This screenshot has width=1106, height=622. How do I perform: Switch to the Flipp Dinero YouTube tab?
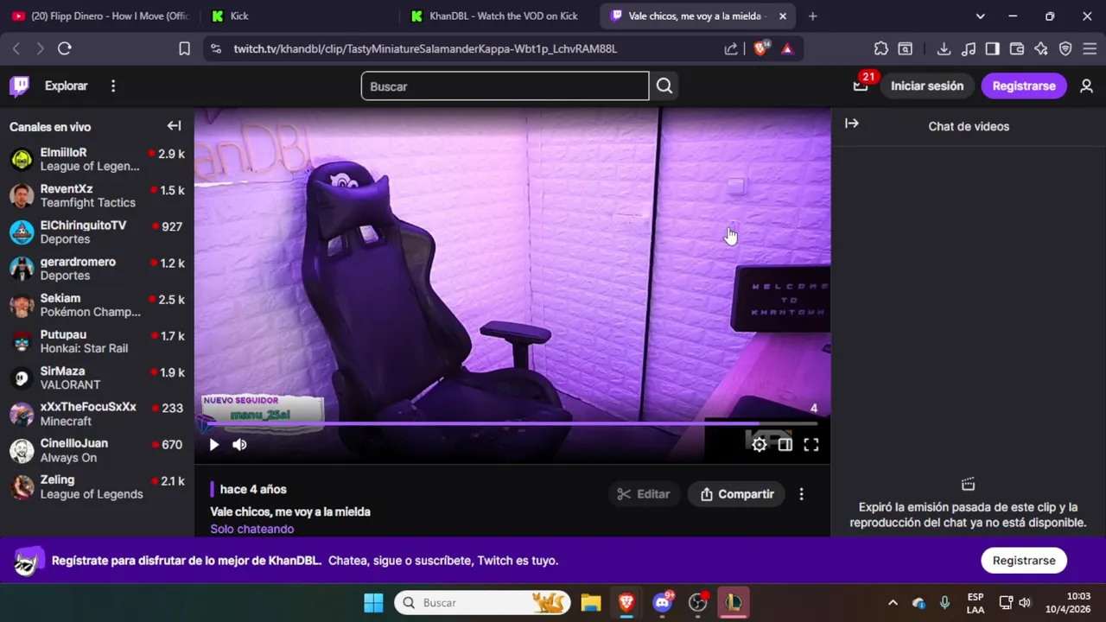coord(99,16)
